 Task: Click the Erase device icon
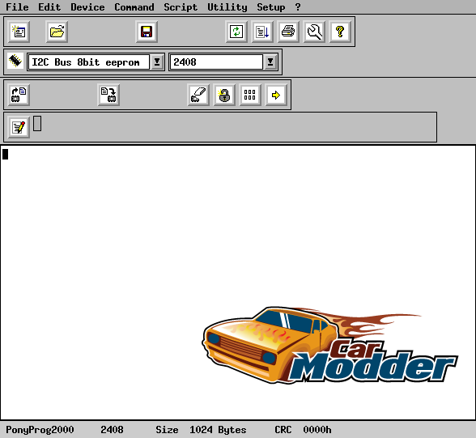pos(198,95)
